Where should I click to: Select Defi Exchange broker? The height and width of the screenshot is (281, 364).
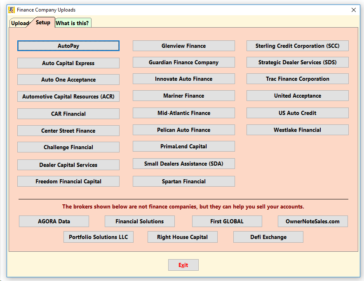(x=268, y=237)
